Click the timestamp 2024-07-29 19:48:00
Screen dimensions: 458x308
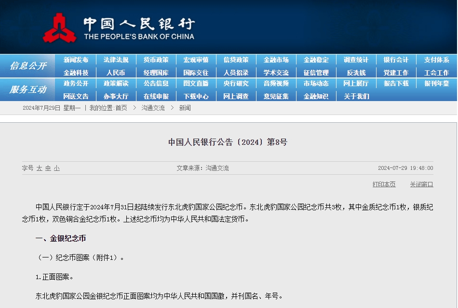click(405, 168)
